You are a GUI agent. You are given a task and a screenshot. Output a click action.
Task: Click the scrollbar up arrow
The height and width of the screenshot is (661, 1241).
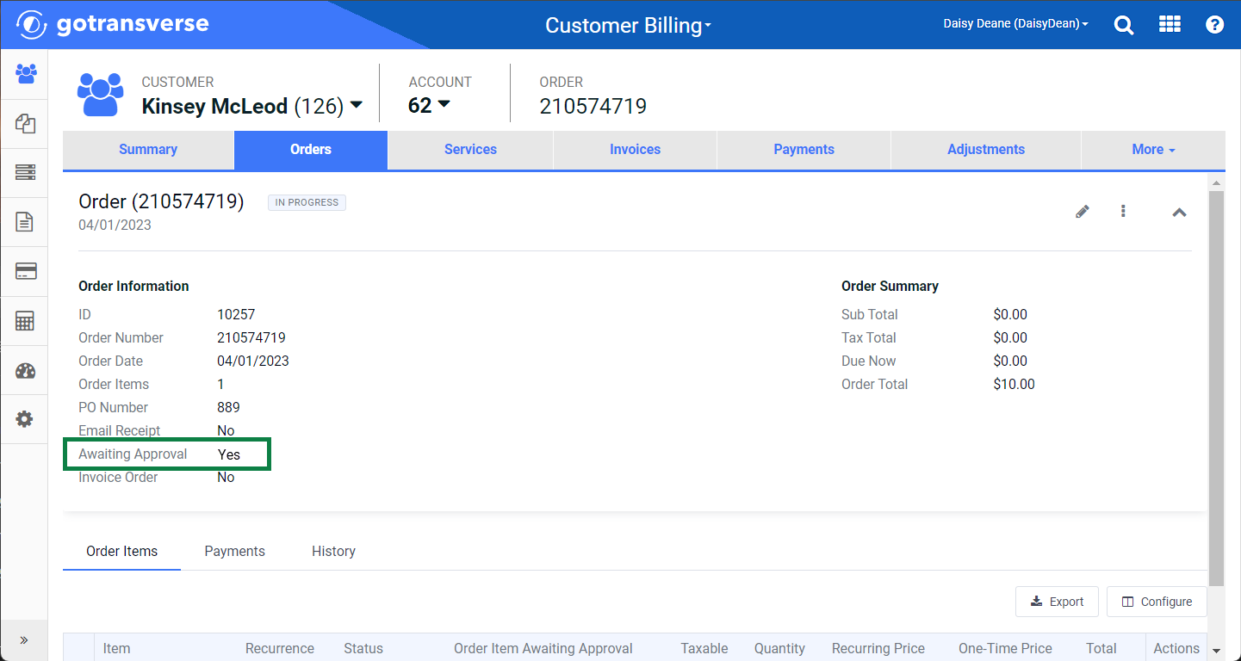(1216, 182)
